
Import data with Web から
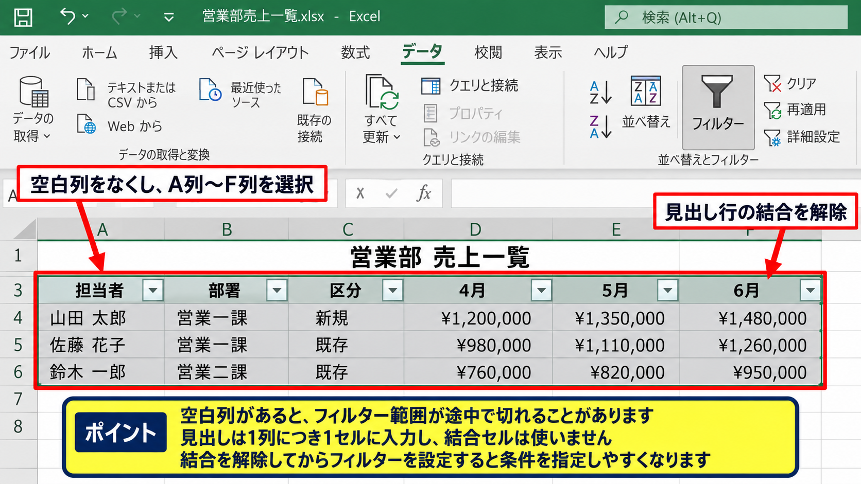pos(119,126)
